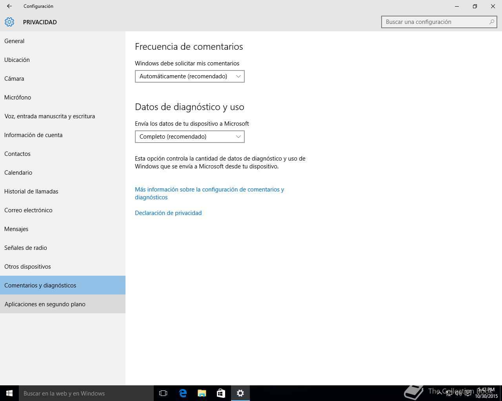Select Ubicación in the sidebar
This screenshot has height=401, width=502.
click(x=63, y=60)
